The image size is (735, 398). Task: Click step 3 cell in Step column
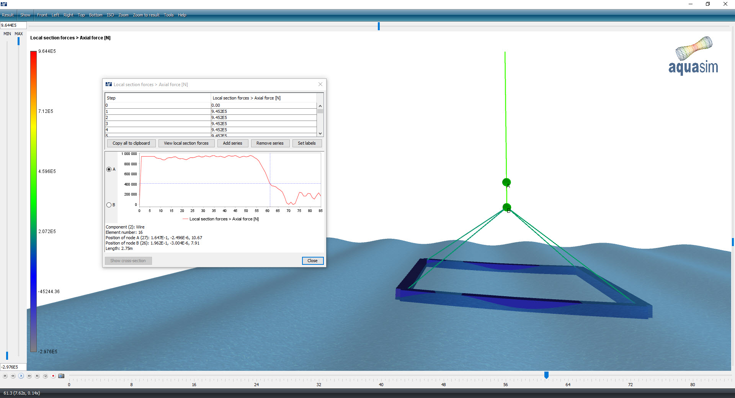[158, 124]
